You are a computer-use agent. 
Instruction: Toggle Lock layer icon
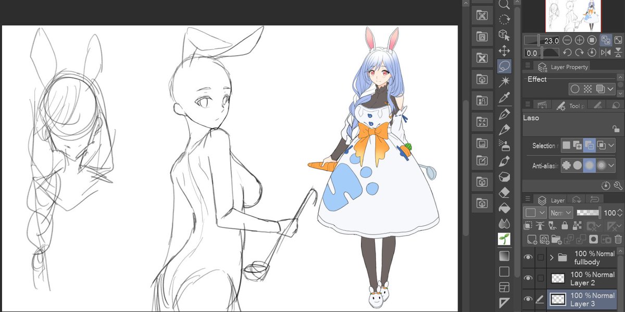pos(565,226)
